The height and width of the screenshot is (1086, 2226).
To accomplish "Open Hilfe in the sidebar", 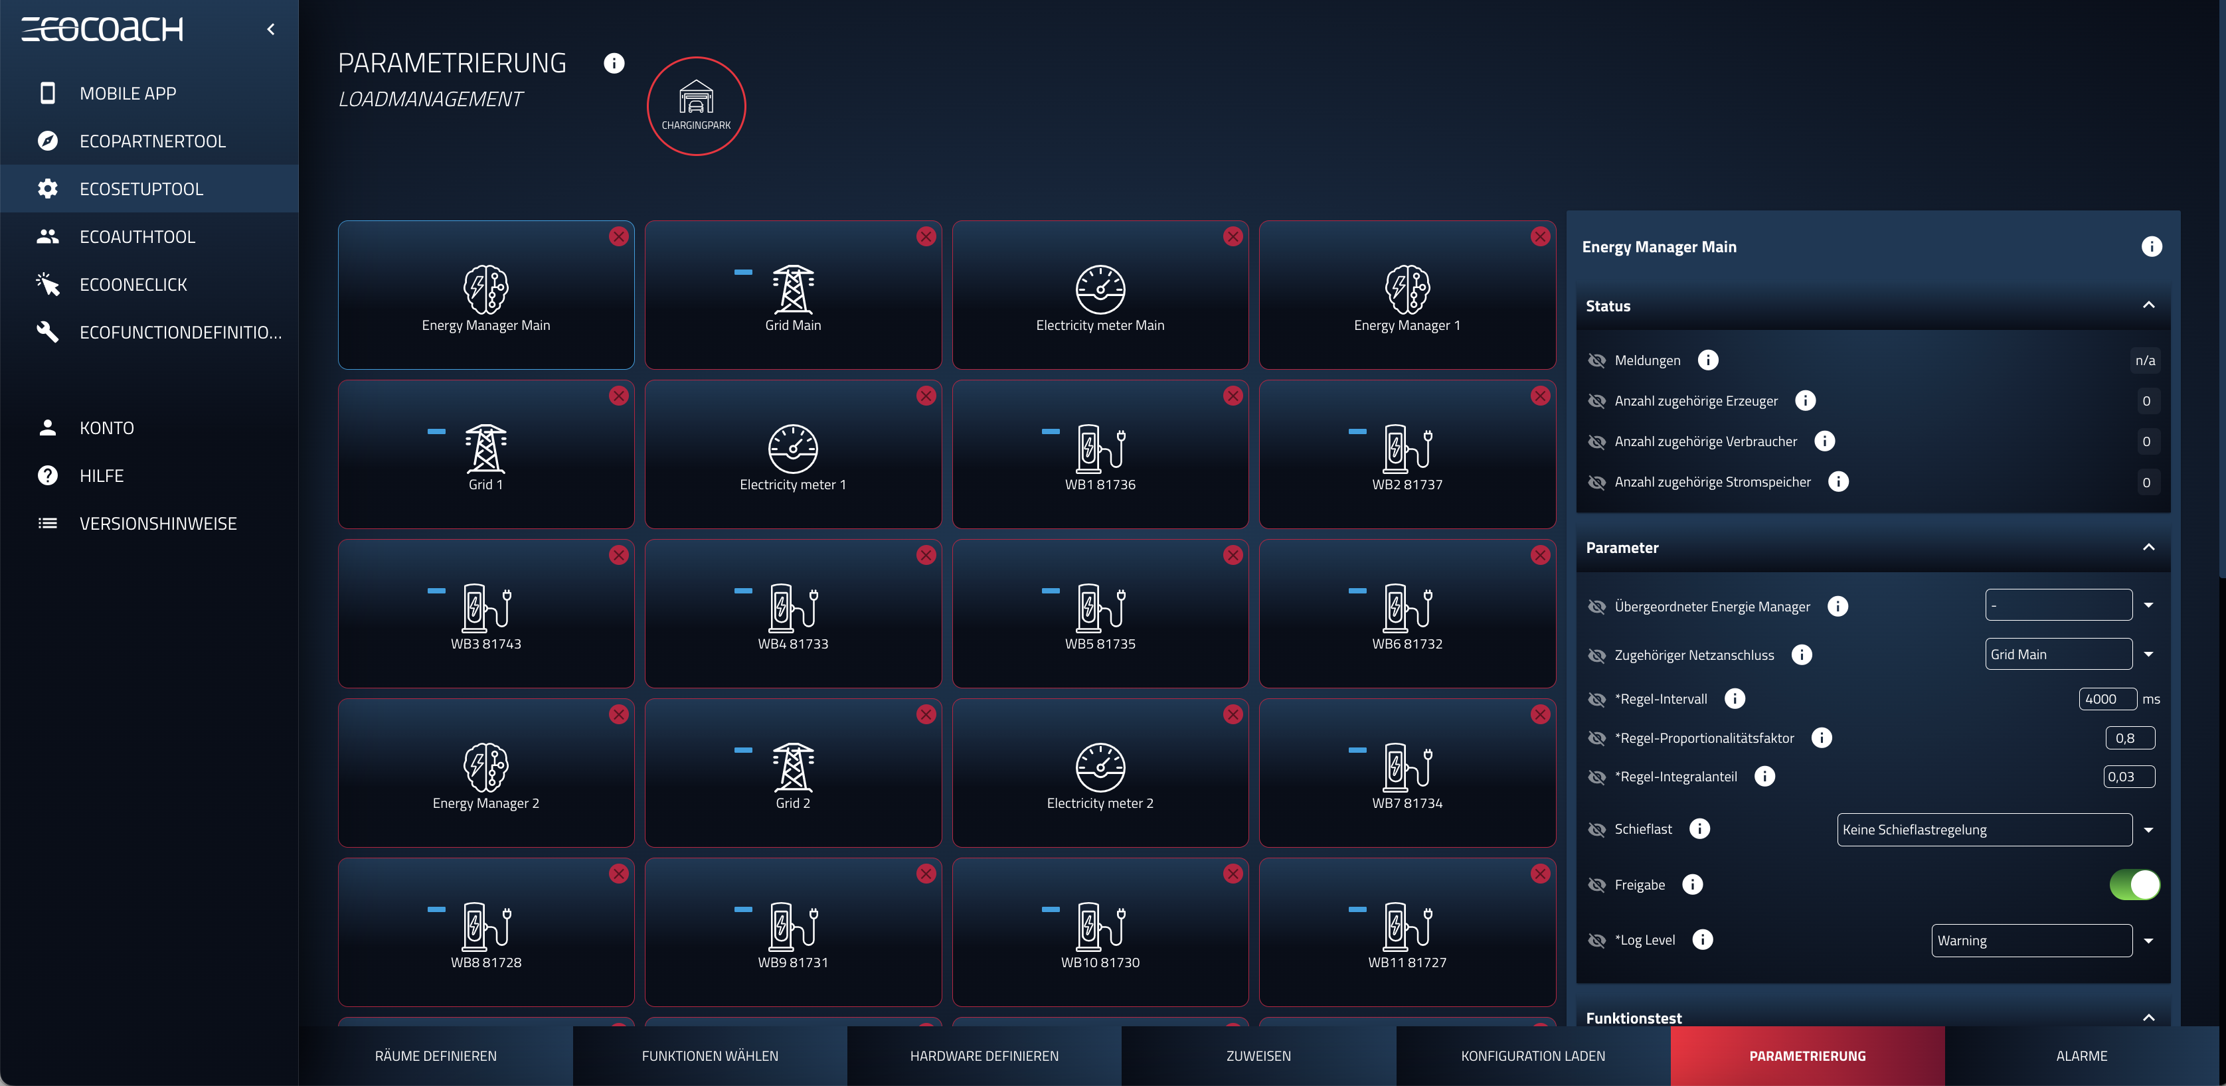I will coord(149,476).
